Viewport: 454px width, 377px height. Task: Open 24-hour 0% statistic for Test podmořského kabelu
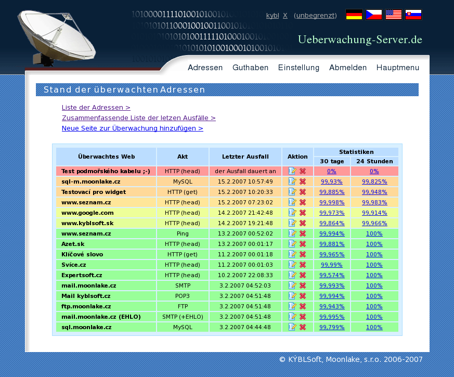pyautogui.click(x=374, y=171)
